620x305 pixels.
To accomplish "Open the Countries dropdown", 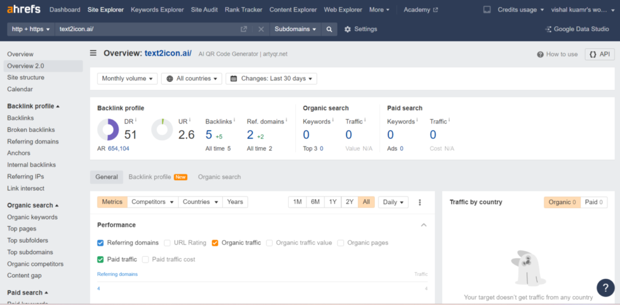I will 200,202.
